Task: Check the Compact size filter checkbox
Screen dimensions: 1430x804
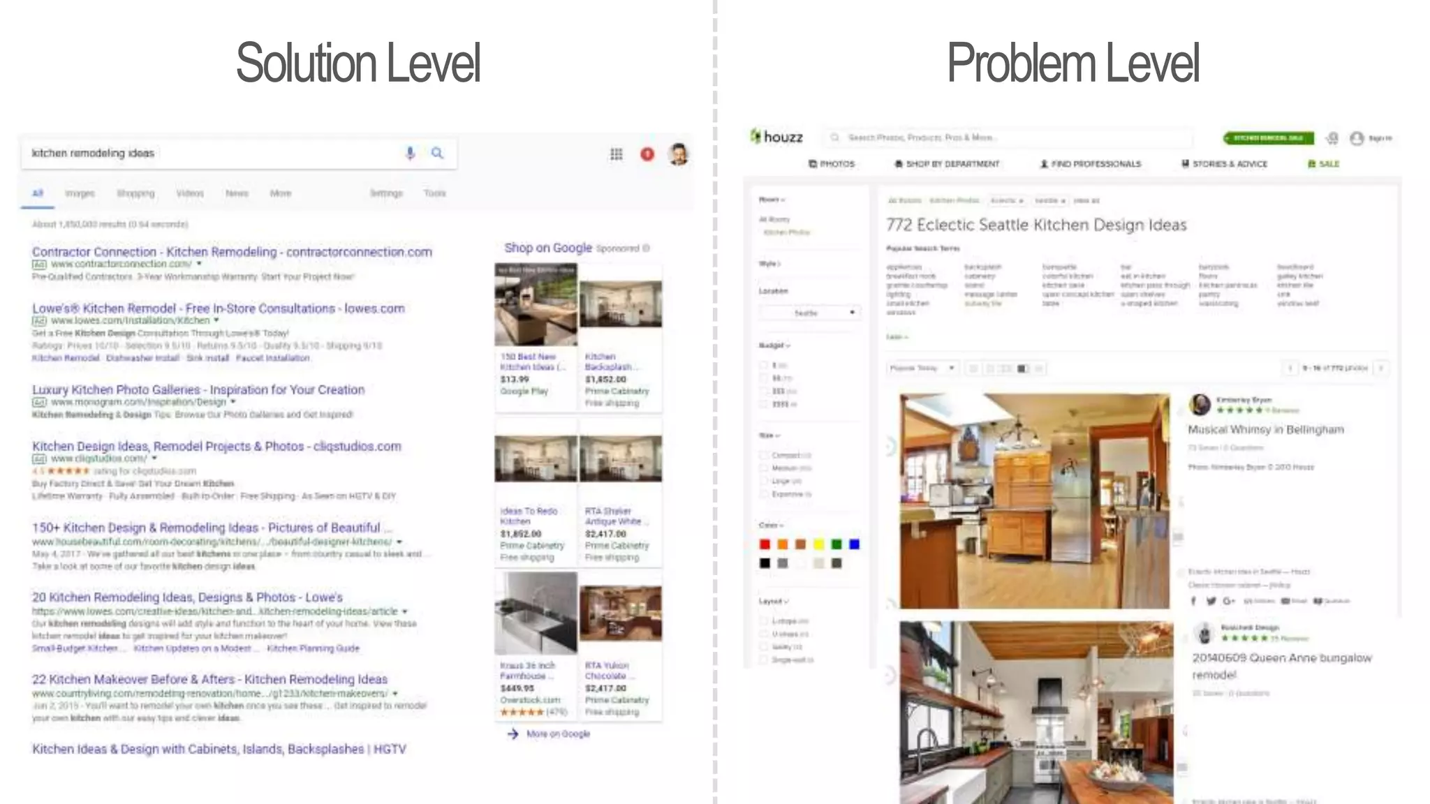Action: click(764, 455)
